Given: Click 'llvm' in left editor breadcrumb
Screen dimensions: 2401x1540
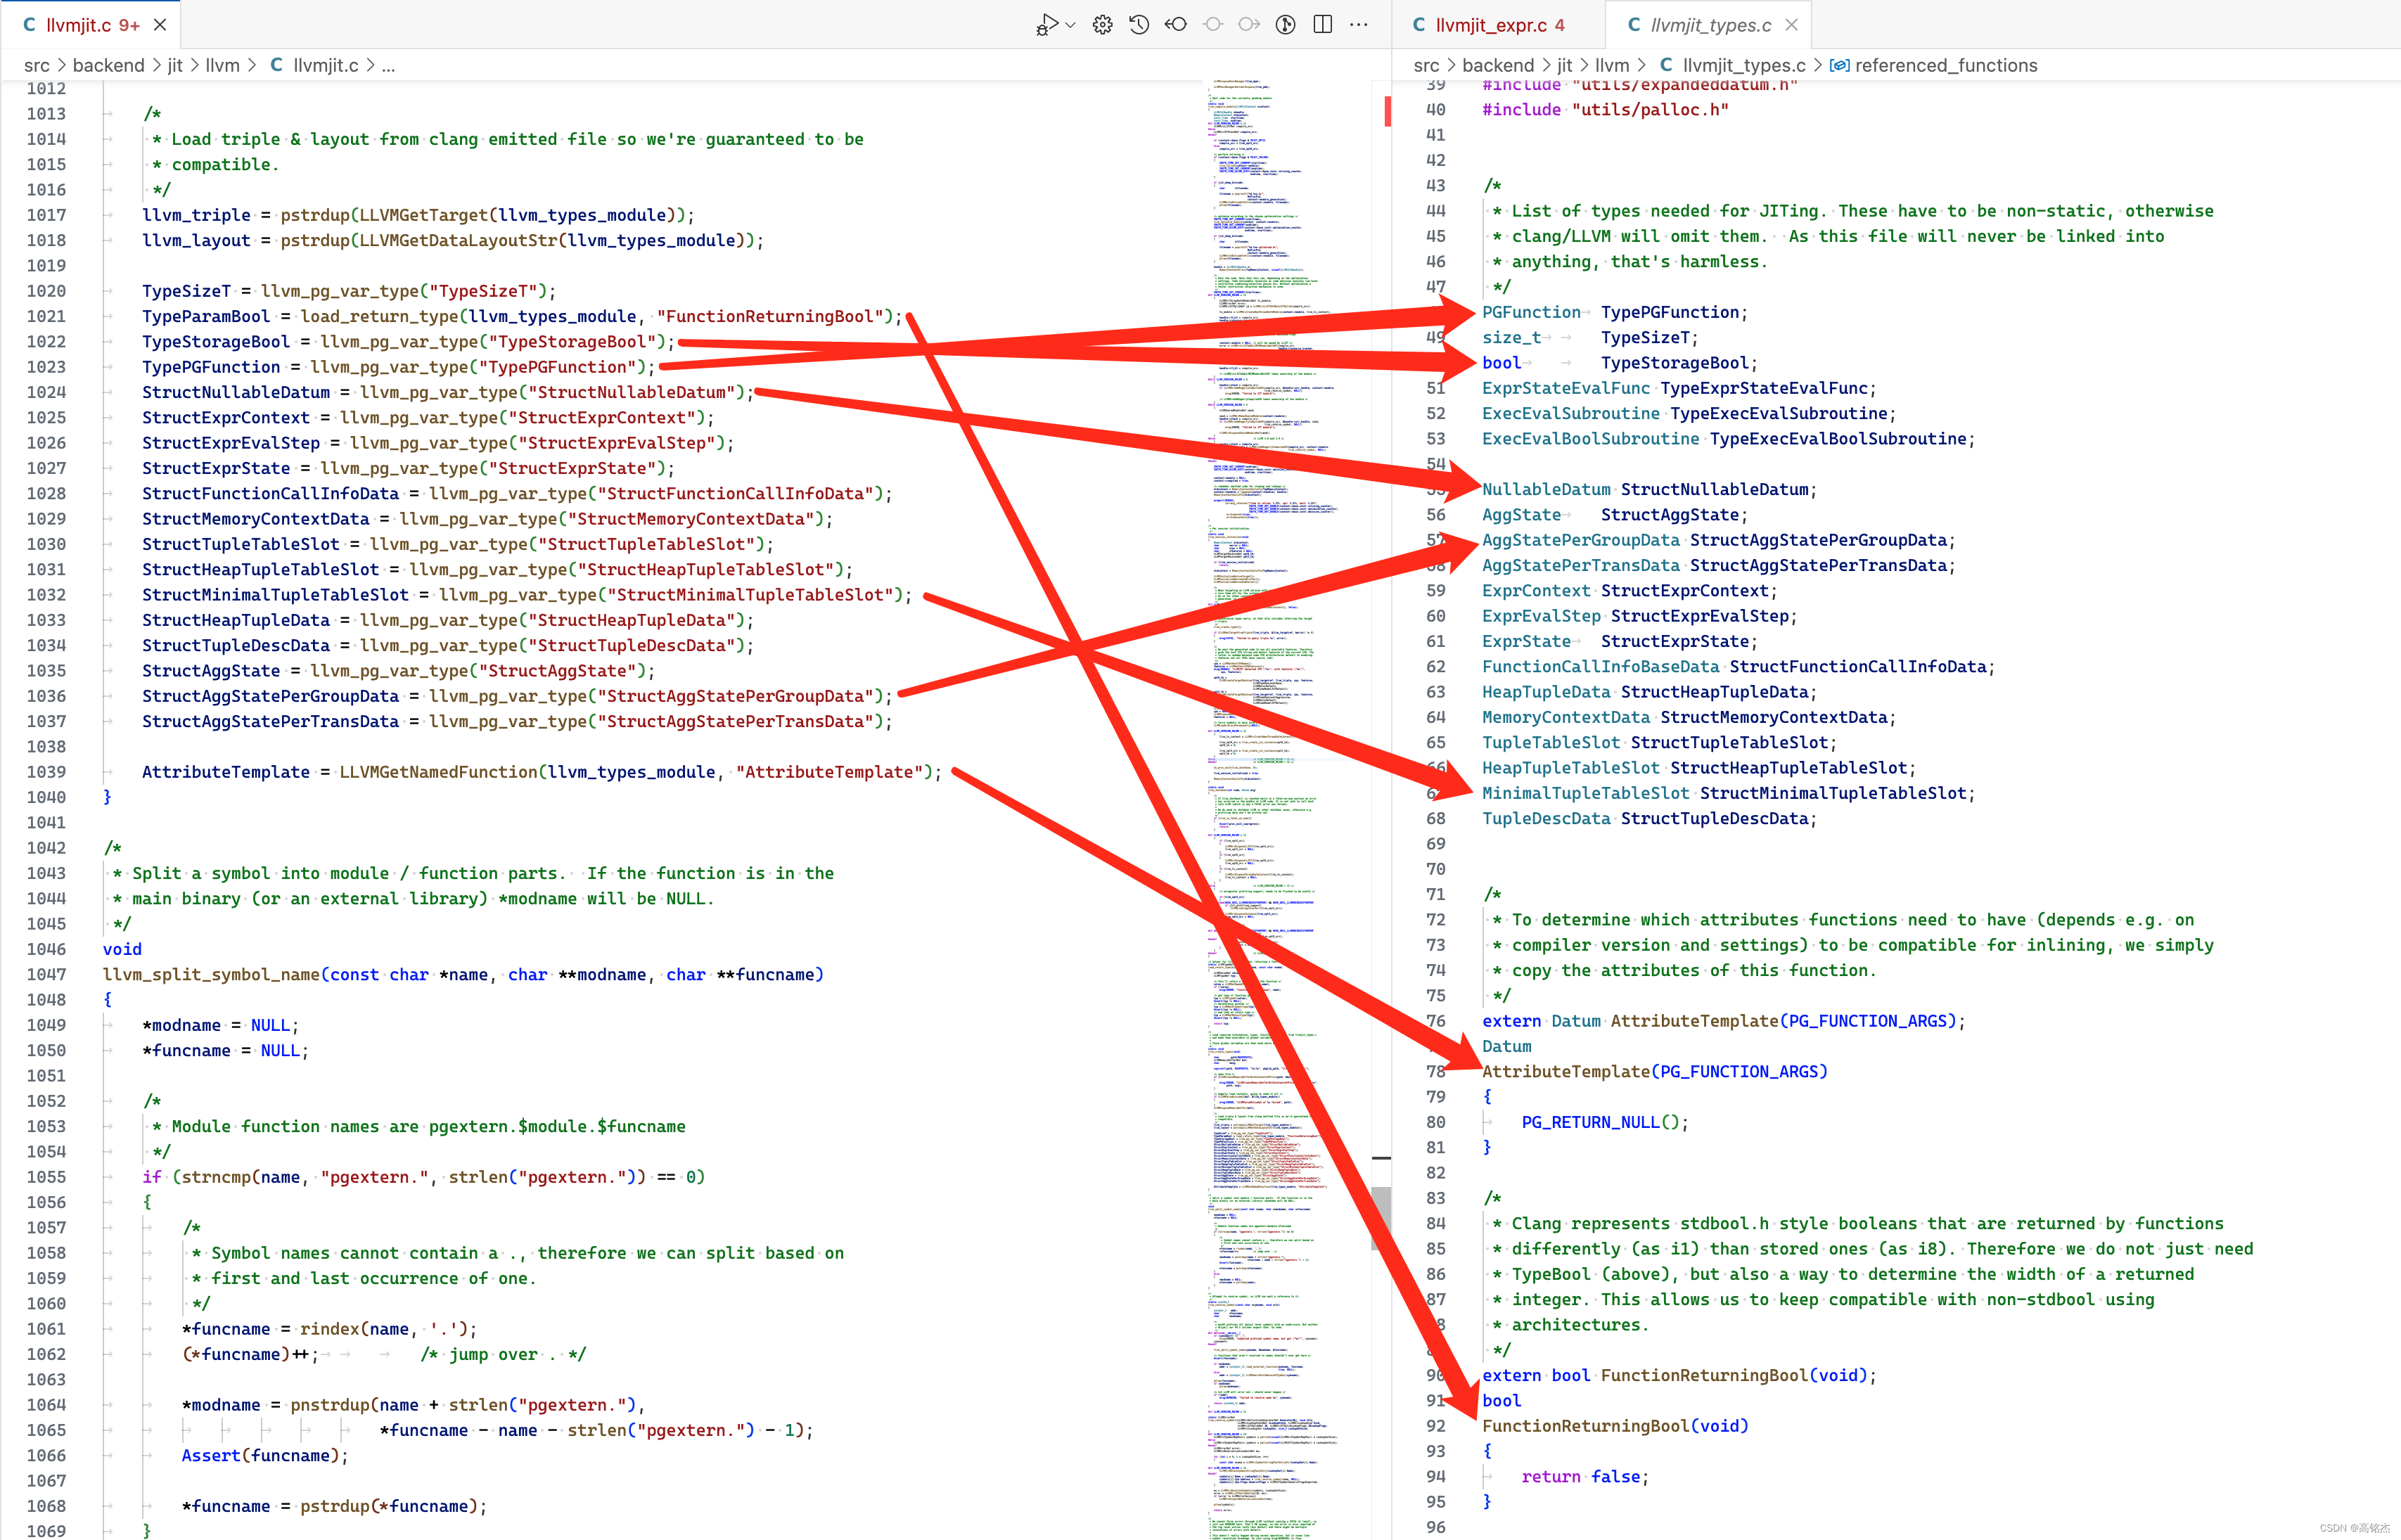Looking at the screenshot, I should 222,66.
